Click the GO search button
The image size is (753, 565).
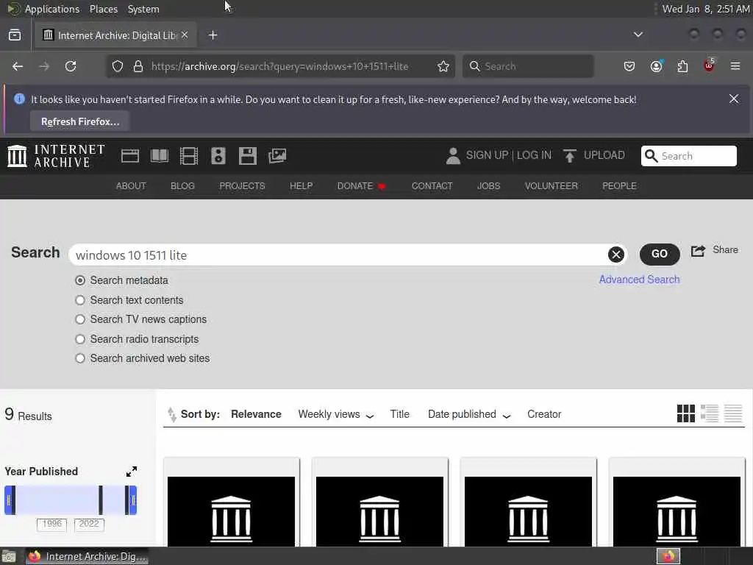(660, 254)
